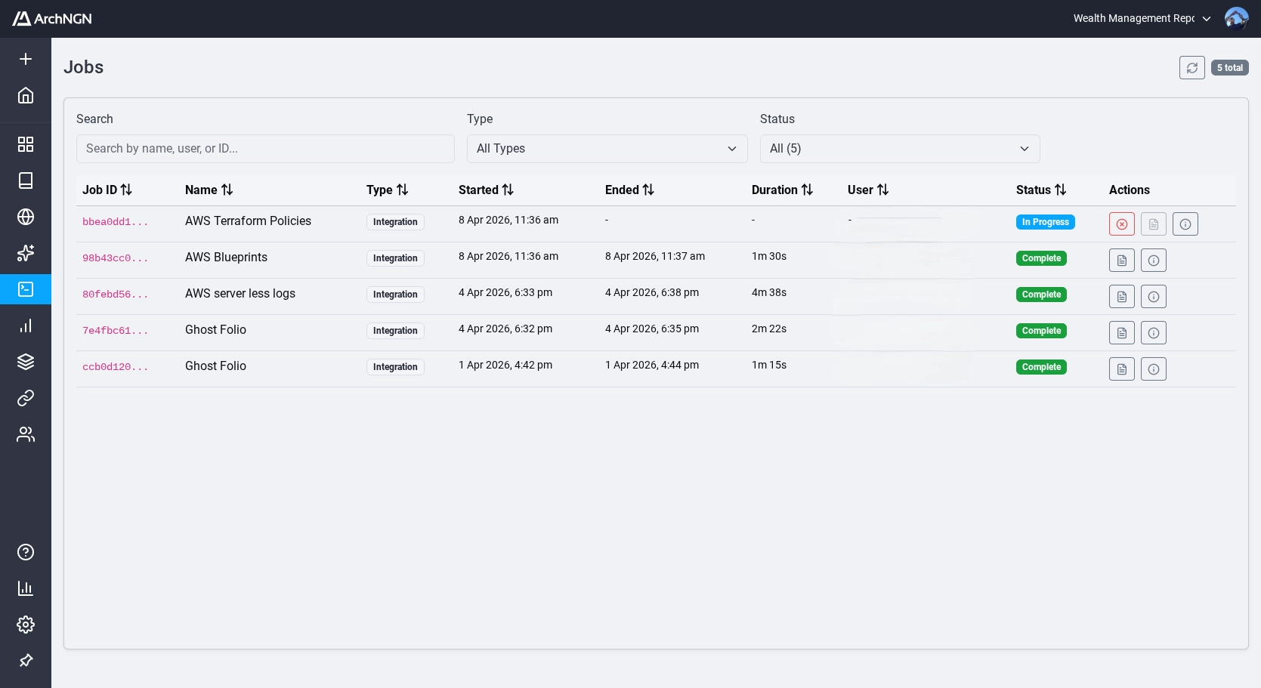Click the plus icon to create something new
1261x688 pixels.
pos(26,59)
